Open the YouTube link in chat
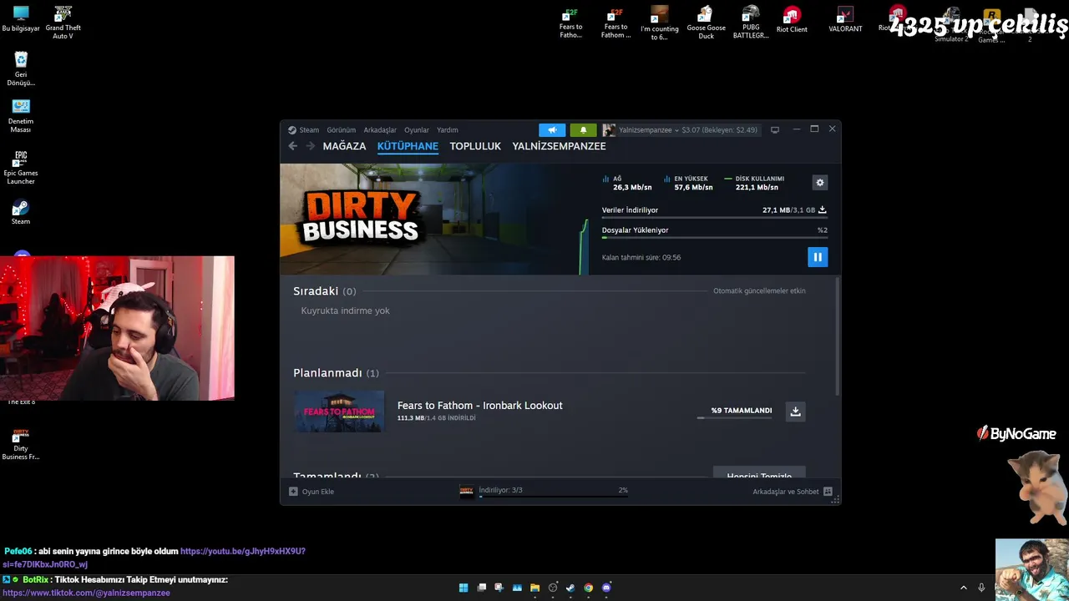Viewport: 1069px width, 601px height. click(x=155, y=558)
